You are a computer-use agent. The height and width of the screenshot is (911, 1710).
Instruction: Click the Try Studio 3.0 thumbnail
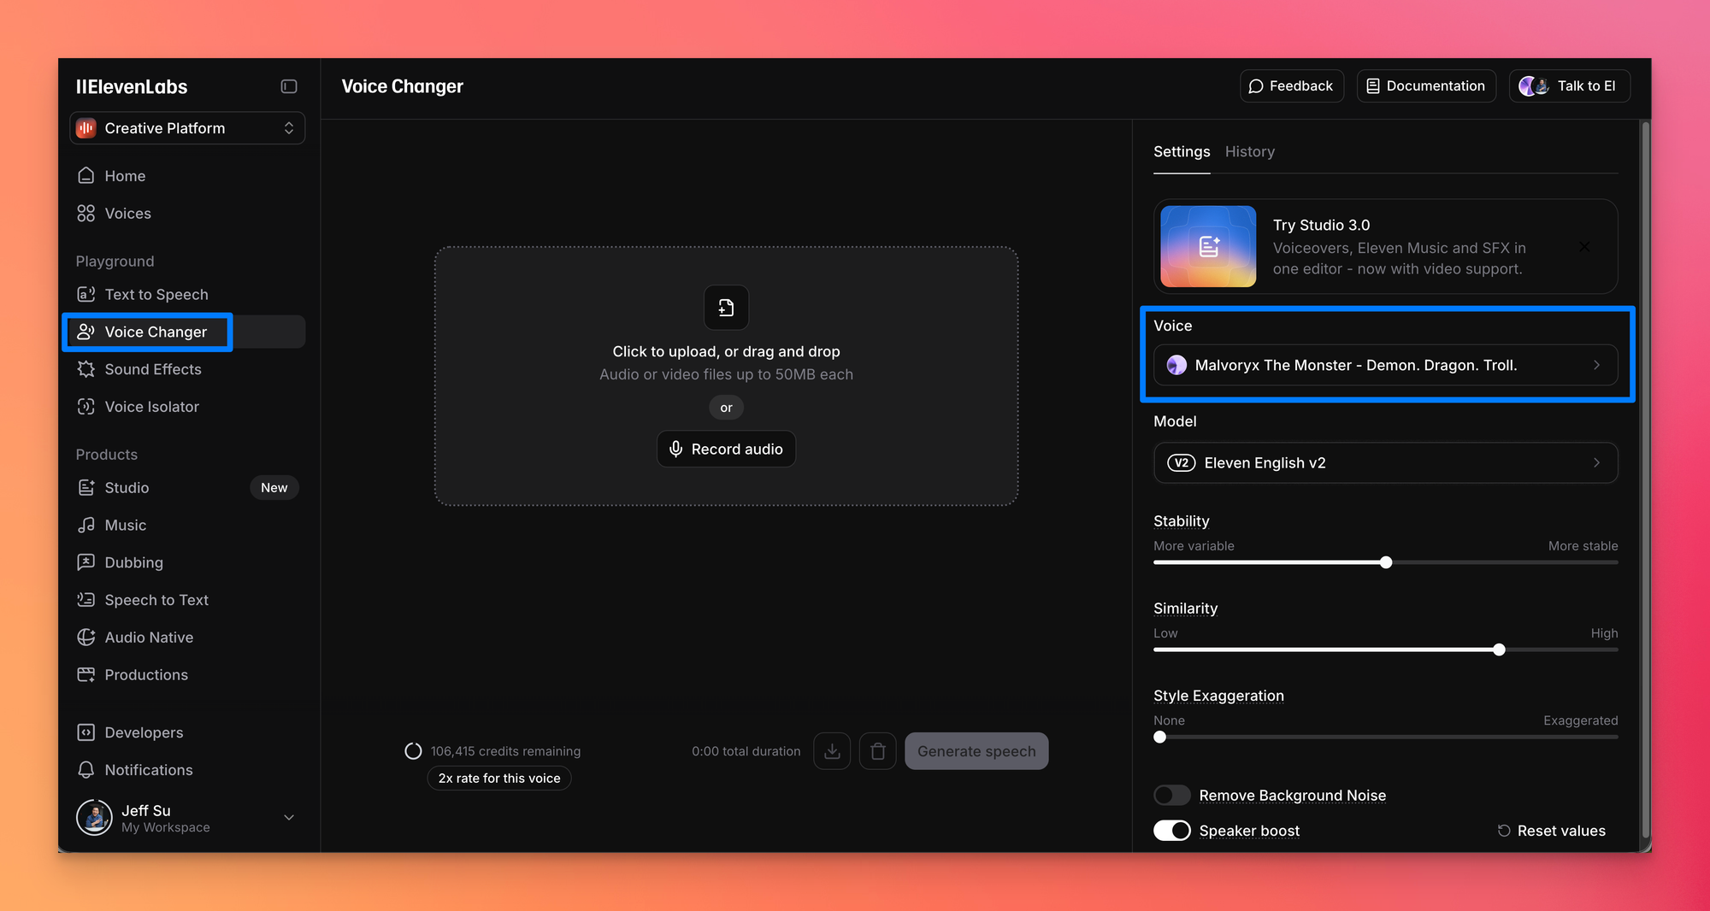[x=1208, y=246]
